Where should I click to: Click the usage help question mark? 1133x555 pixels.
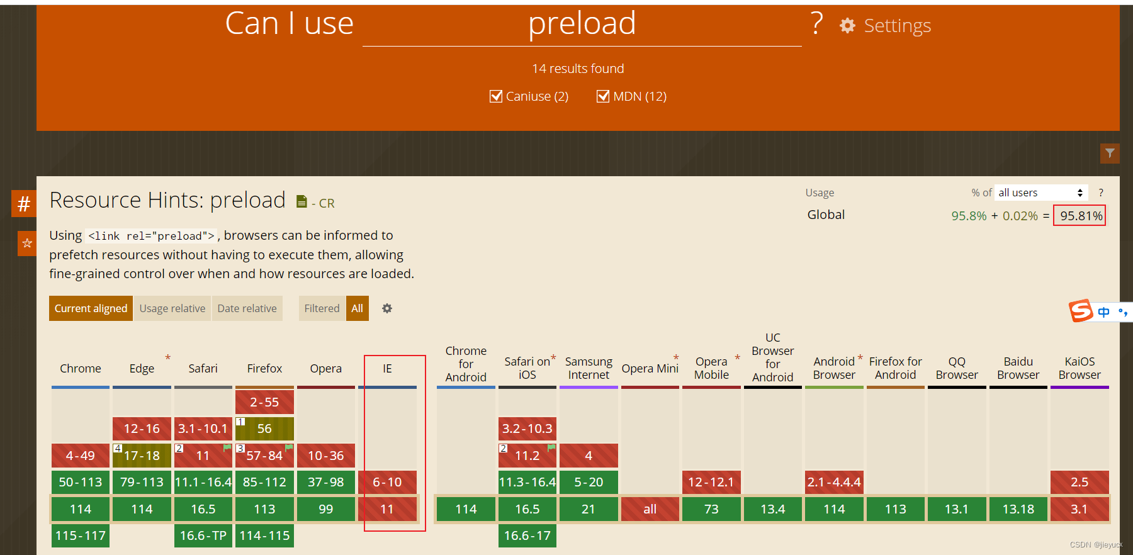pyautogui.click(x=1101, y=193)
